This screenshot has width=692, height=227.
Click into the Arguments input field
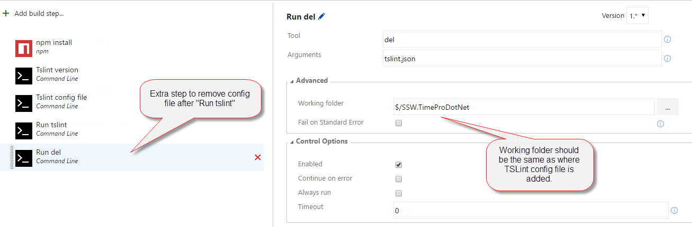pyautogui.click(x=521, y=59)
